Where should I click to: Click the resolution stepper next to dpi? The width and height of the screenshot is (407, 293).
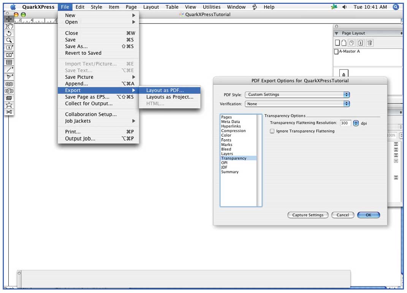356,123
